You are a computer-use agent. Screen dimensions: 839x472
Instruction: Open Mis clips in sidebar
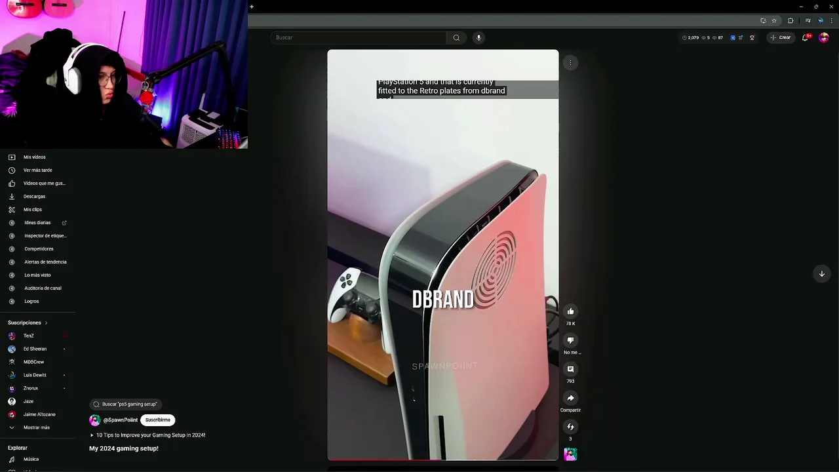click(34, 210)
